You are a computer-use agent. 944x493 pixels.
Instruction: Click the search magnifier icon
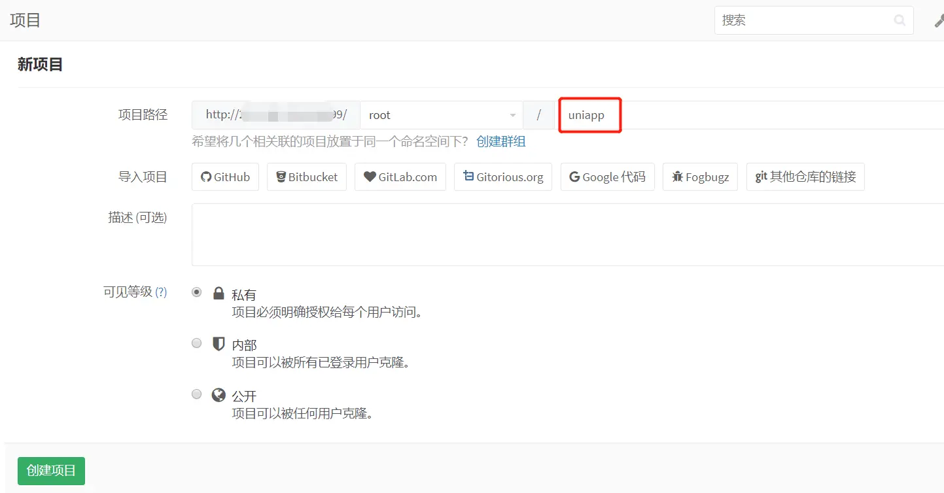tap(900, 20)
